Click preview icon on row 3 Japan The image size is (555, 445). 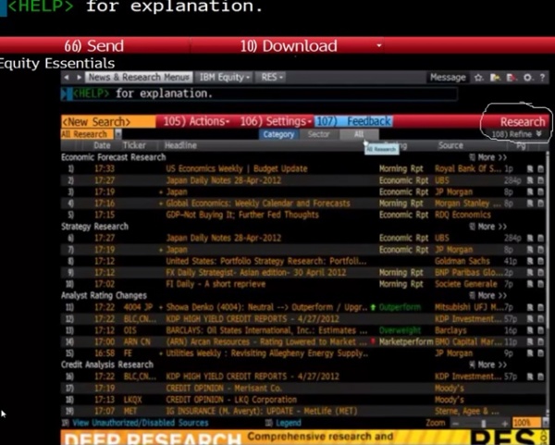pyautogui.click(x=530, y=192)
